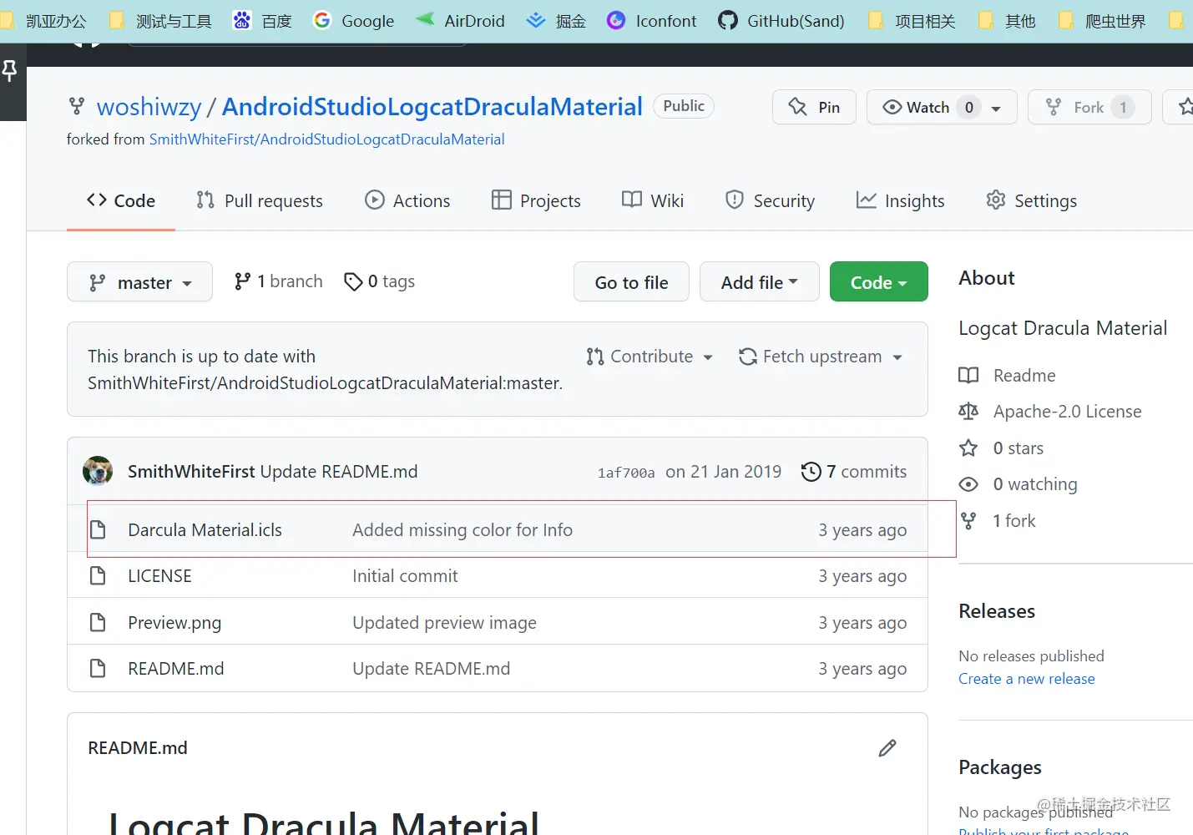This screenshot has width=1193, height=835.
Task: Go to the Projects tab
Action: point(536,200)
